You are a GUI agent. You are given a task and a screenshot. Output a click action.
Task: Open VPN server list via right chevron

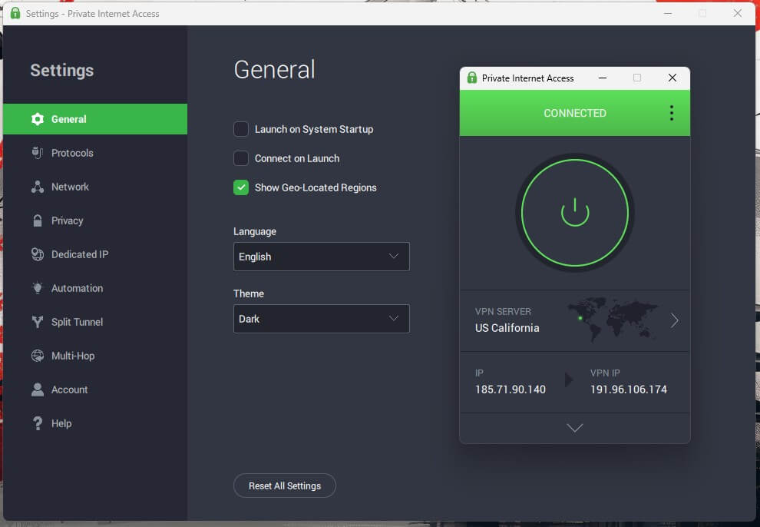tap(674, 320)
